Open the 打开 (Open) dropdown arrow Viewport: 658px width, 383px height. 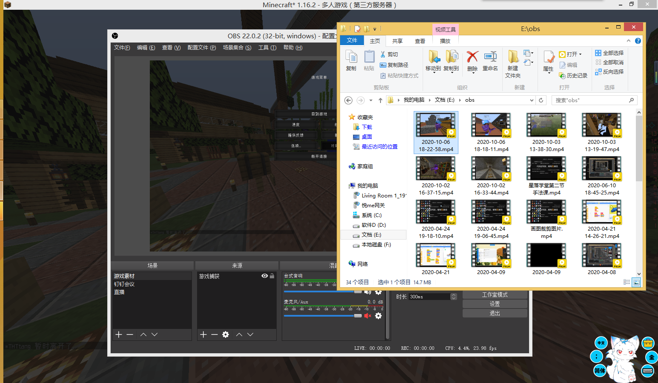pos(580,54)
